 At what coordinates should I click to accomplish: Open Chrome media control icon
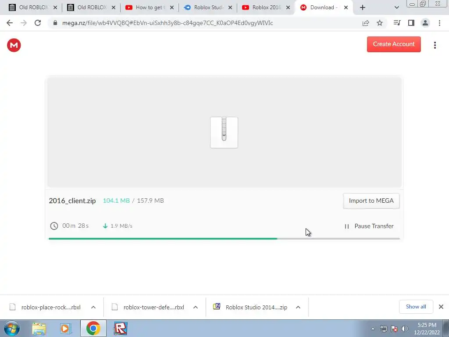397,23
